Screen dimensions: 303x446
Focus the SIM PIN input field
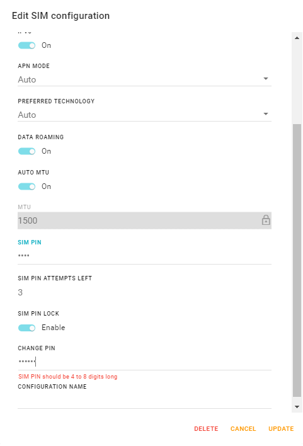[144, 255]
